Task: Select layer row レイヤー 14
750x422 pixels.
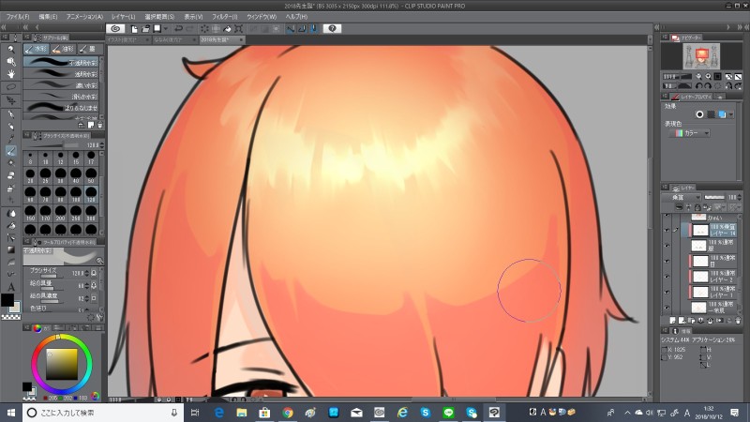Action: pyautogui.click(x=715, y=230)
